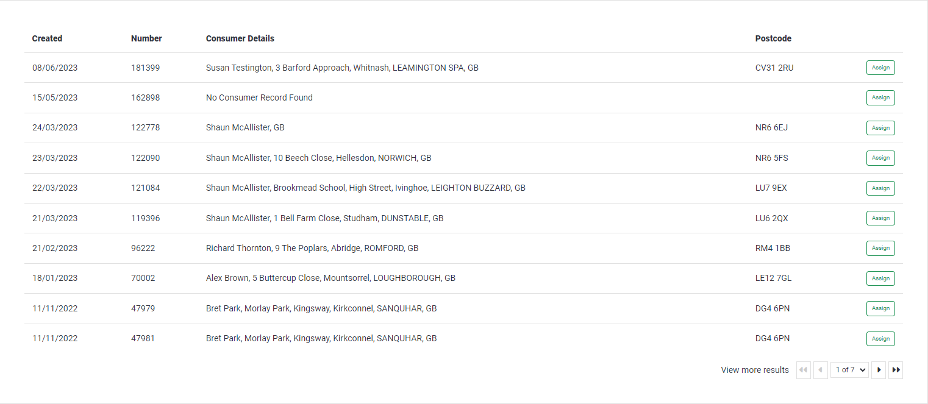Select Susan Testington's consumer details row
This screenshot has width=928, height=404.
(x=463, y=68)
